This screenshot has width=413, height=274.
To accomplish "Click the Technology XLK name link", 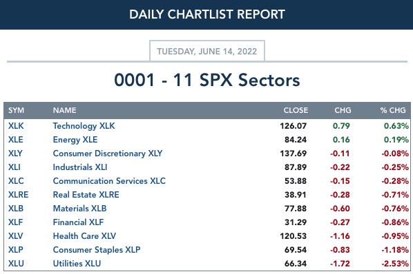I will 84,126.
